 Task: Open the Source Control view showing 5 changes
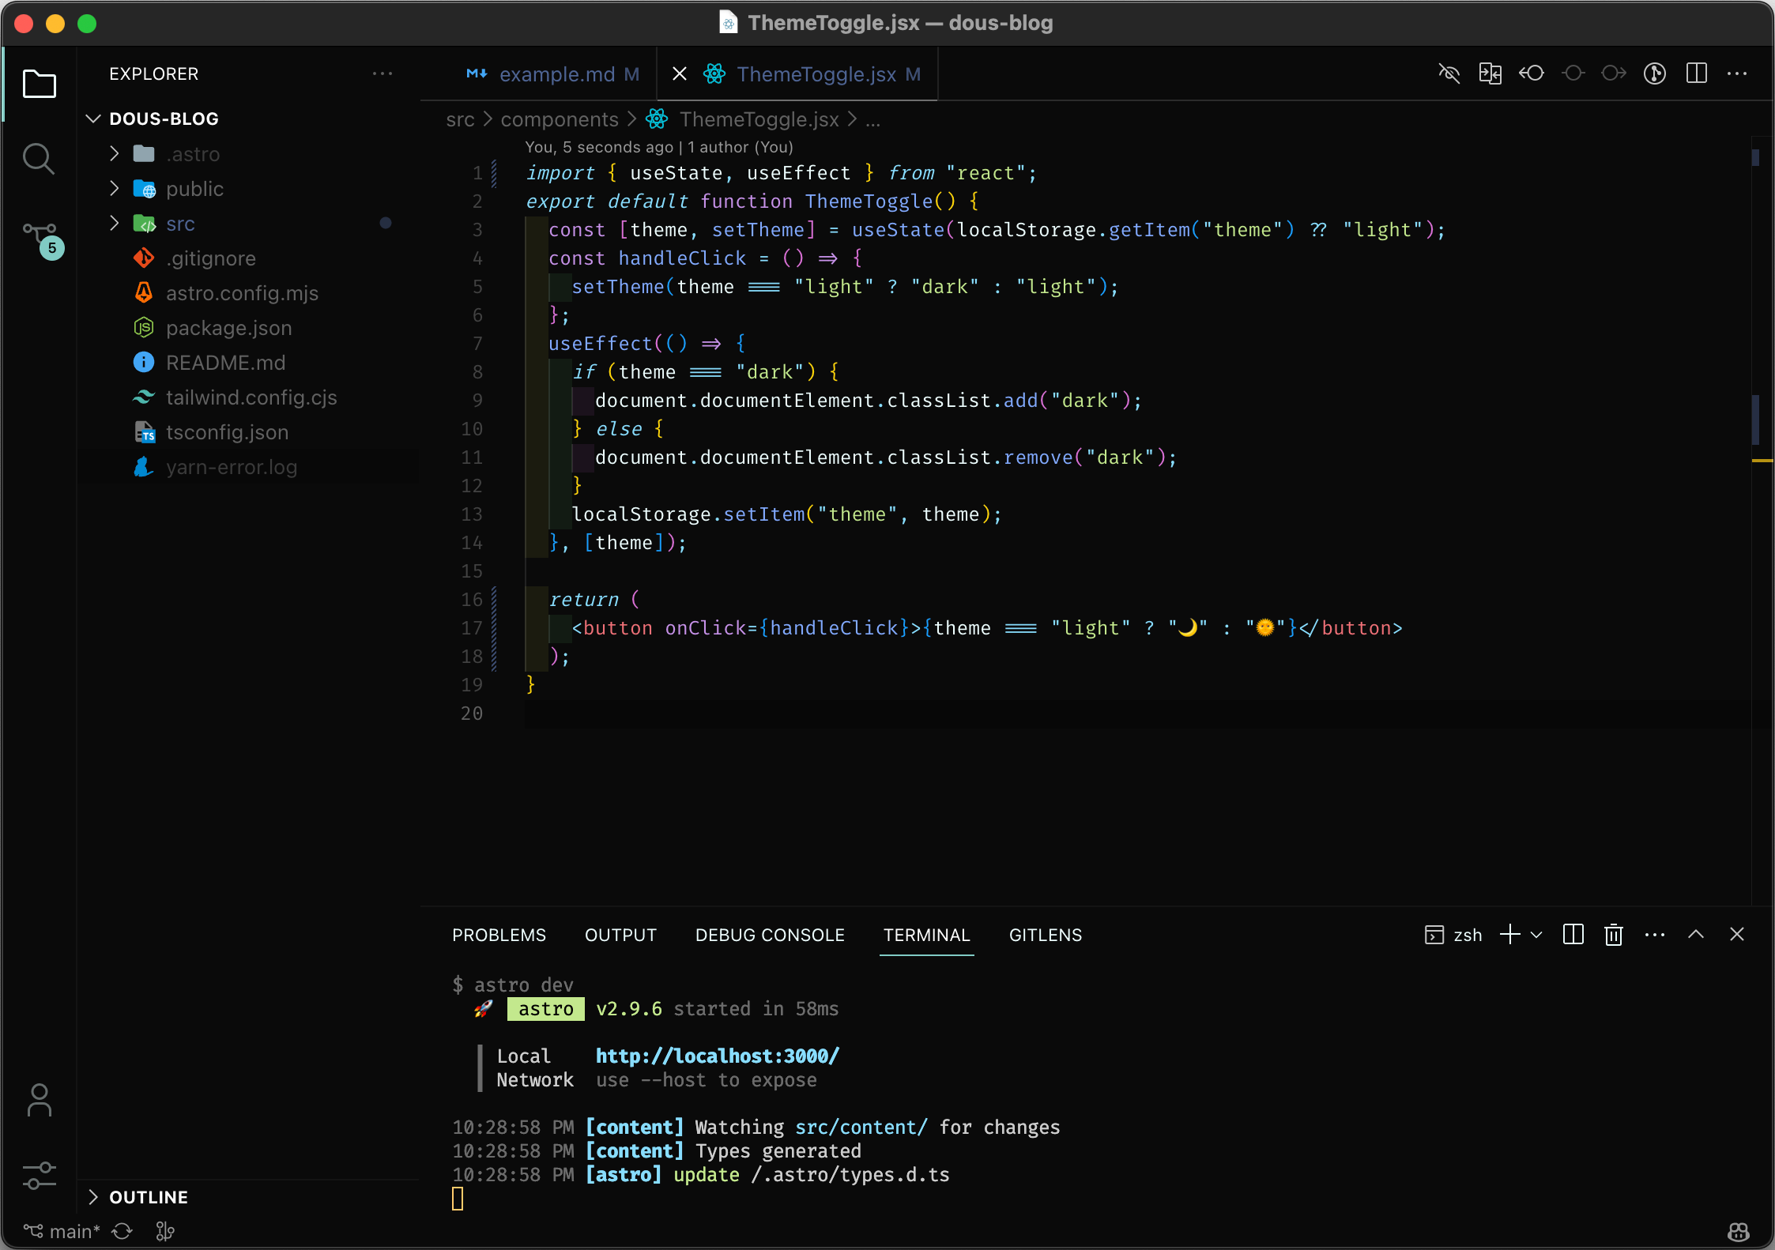coord(40,237)
